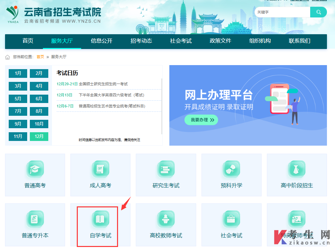Click 普通专升本 card label
The height and width of the screenshot is (249, 335).
click(x=35, y=236)
